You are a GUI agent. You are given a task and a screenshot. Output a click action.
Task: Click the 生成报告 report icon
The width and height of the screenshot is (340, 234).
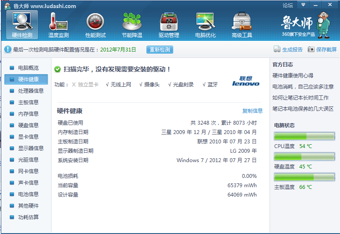click(x=277, y=49)
